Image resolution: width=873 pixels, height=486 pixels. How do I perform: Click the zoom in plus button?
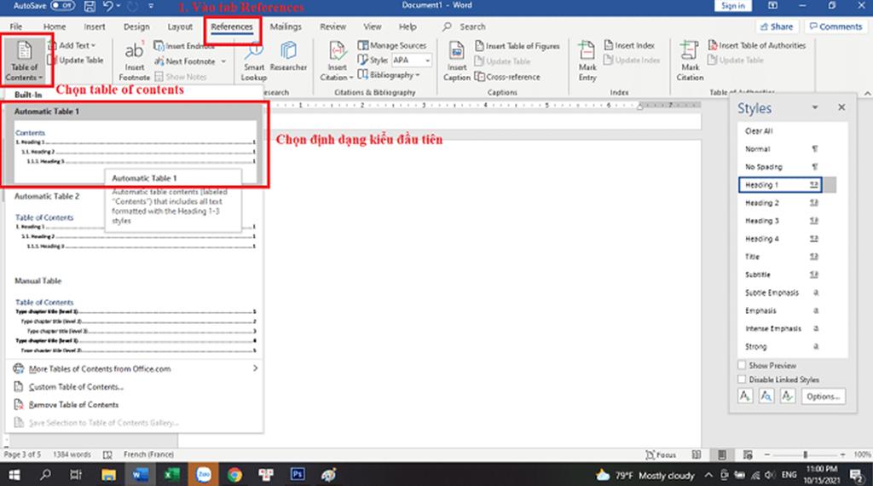pyautogui.click(x=842, y=454)
